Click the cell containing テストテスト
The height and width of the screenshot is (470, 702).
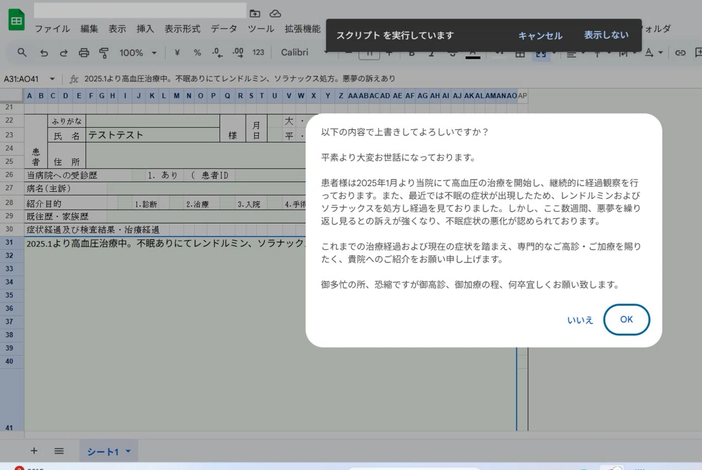152,135
